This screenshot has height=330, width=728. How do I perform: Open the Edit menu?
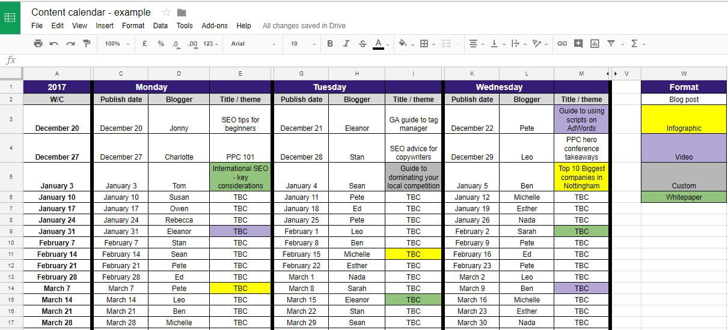point(57,26)
